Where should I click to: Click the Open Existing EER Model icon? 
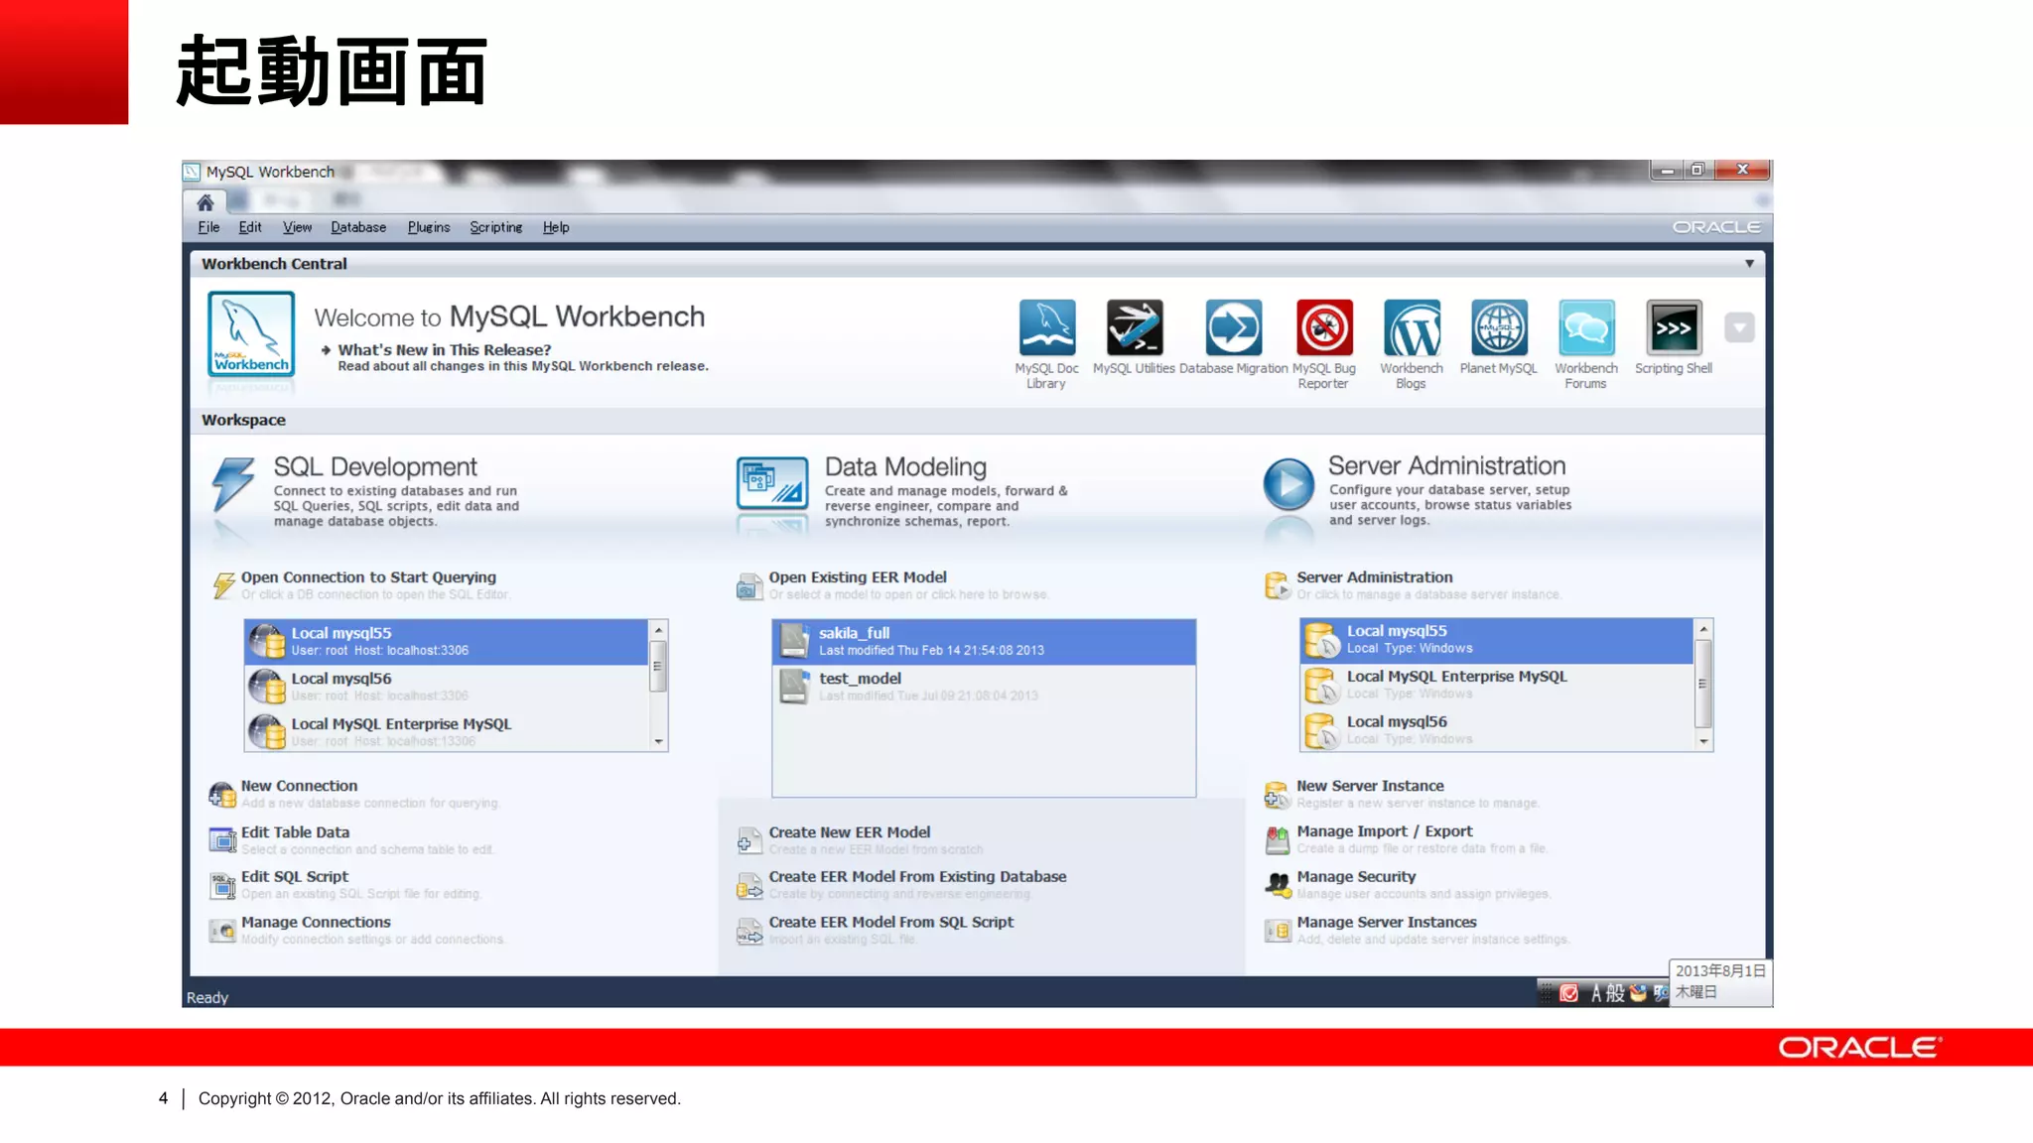(749, 586)
